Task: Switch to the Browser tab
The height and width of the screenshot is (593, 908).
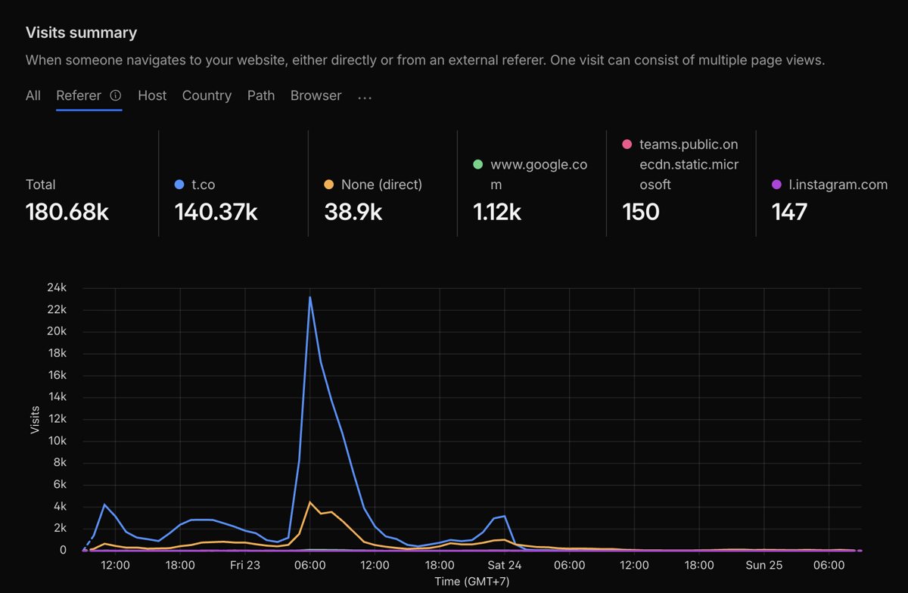Action: click(316, 96)
